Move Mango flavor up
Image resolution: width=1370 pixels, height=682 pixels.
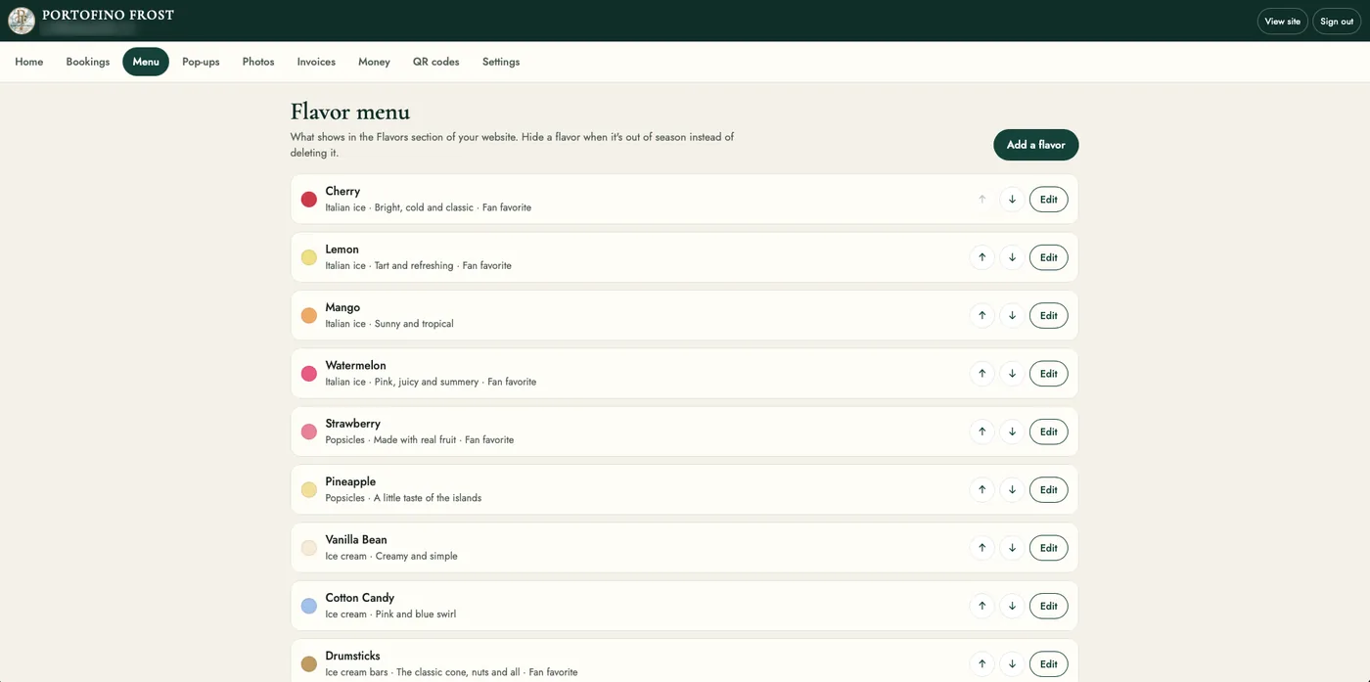(x=982, y=315)
